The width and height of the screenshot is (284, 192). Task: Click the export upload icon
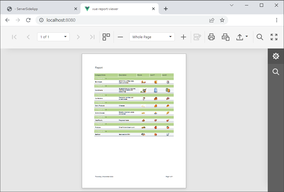(240, 37)
